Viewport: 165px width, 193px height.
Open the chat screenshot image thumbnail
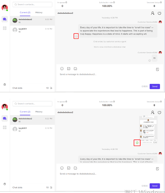[x=148, y=130]
